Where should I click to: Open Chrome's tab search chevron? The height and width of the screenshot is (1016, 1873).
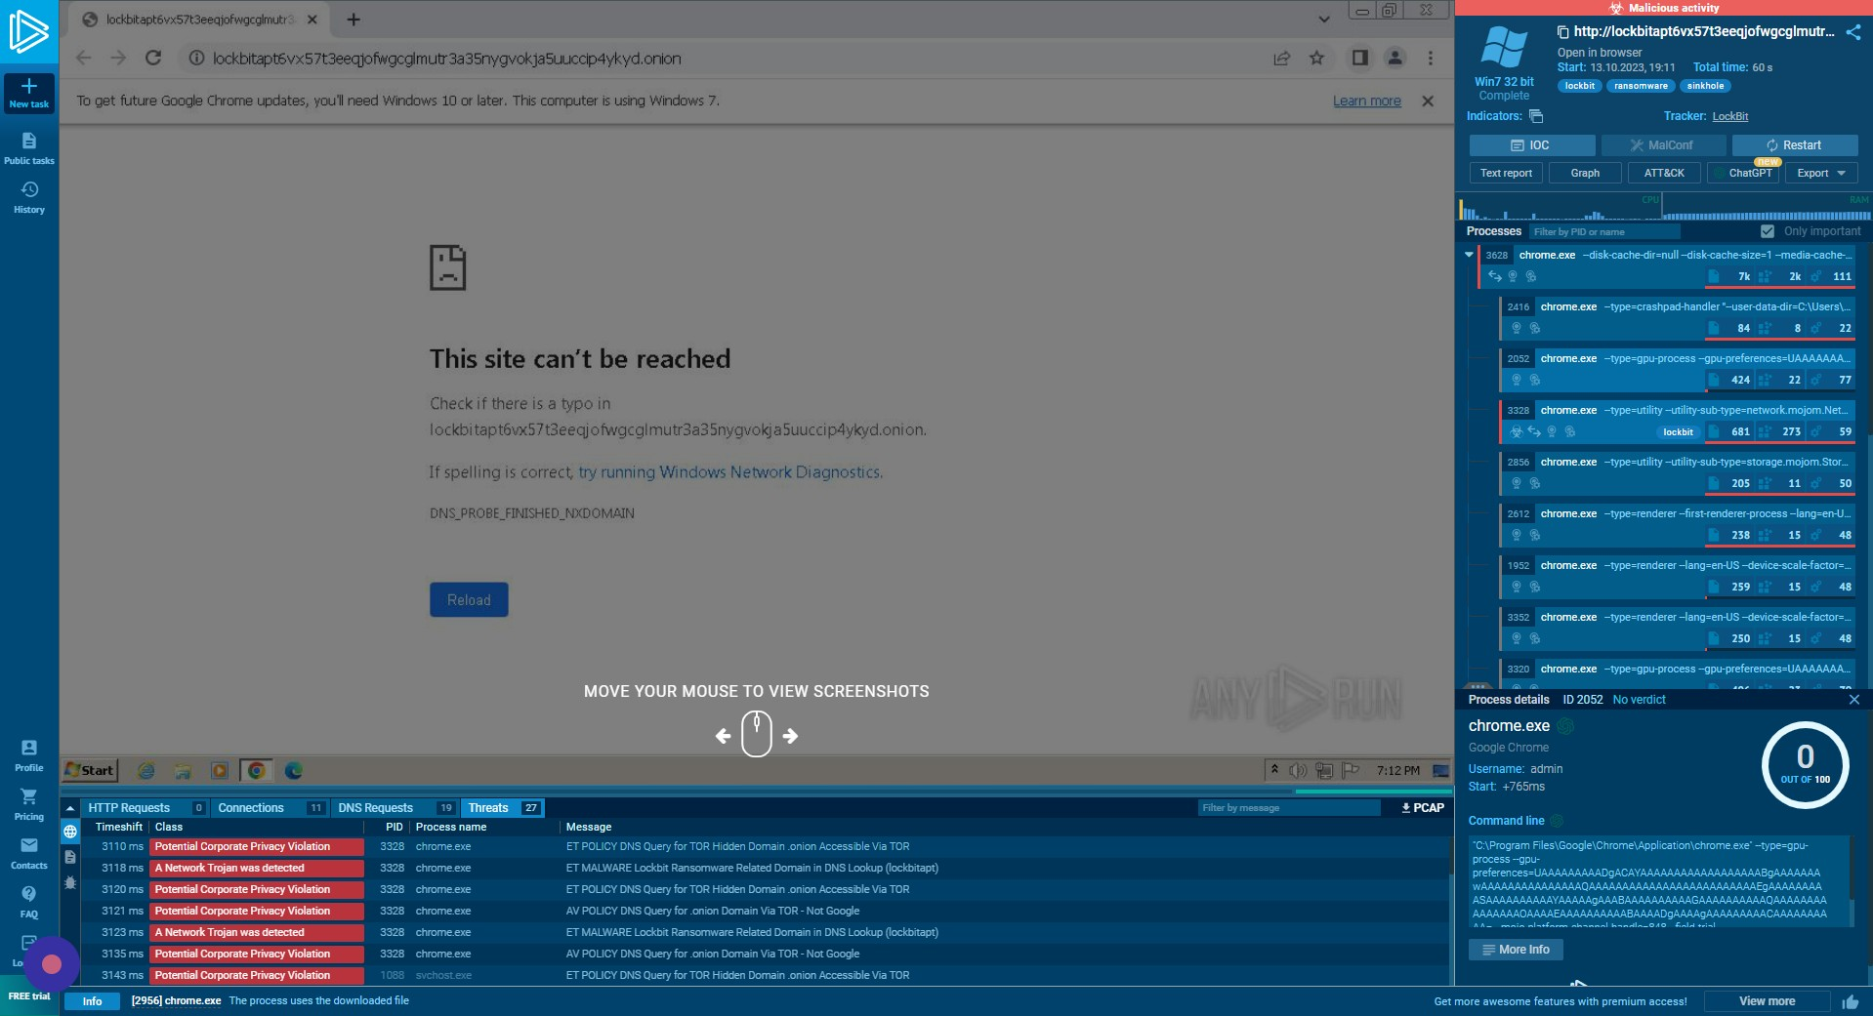1323,20
